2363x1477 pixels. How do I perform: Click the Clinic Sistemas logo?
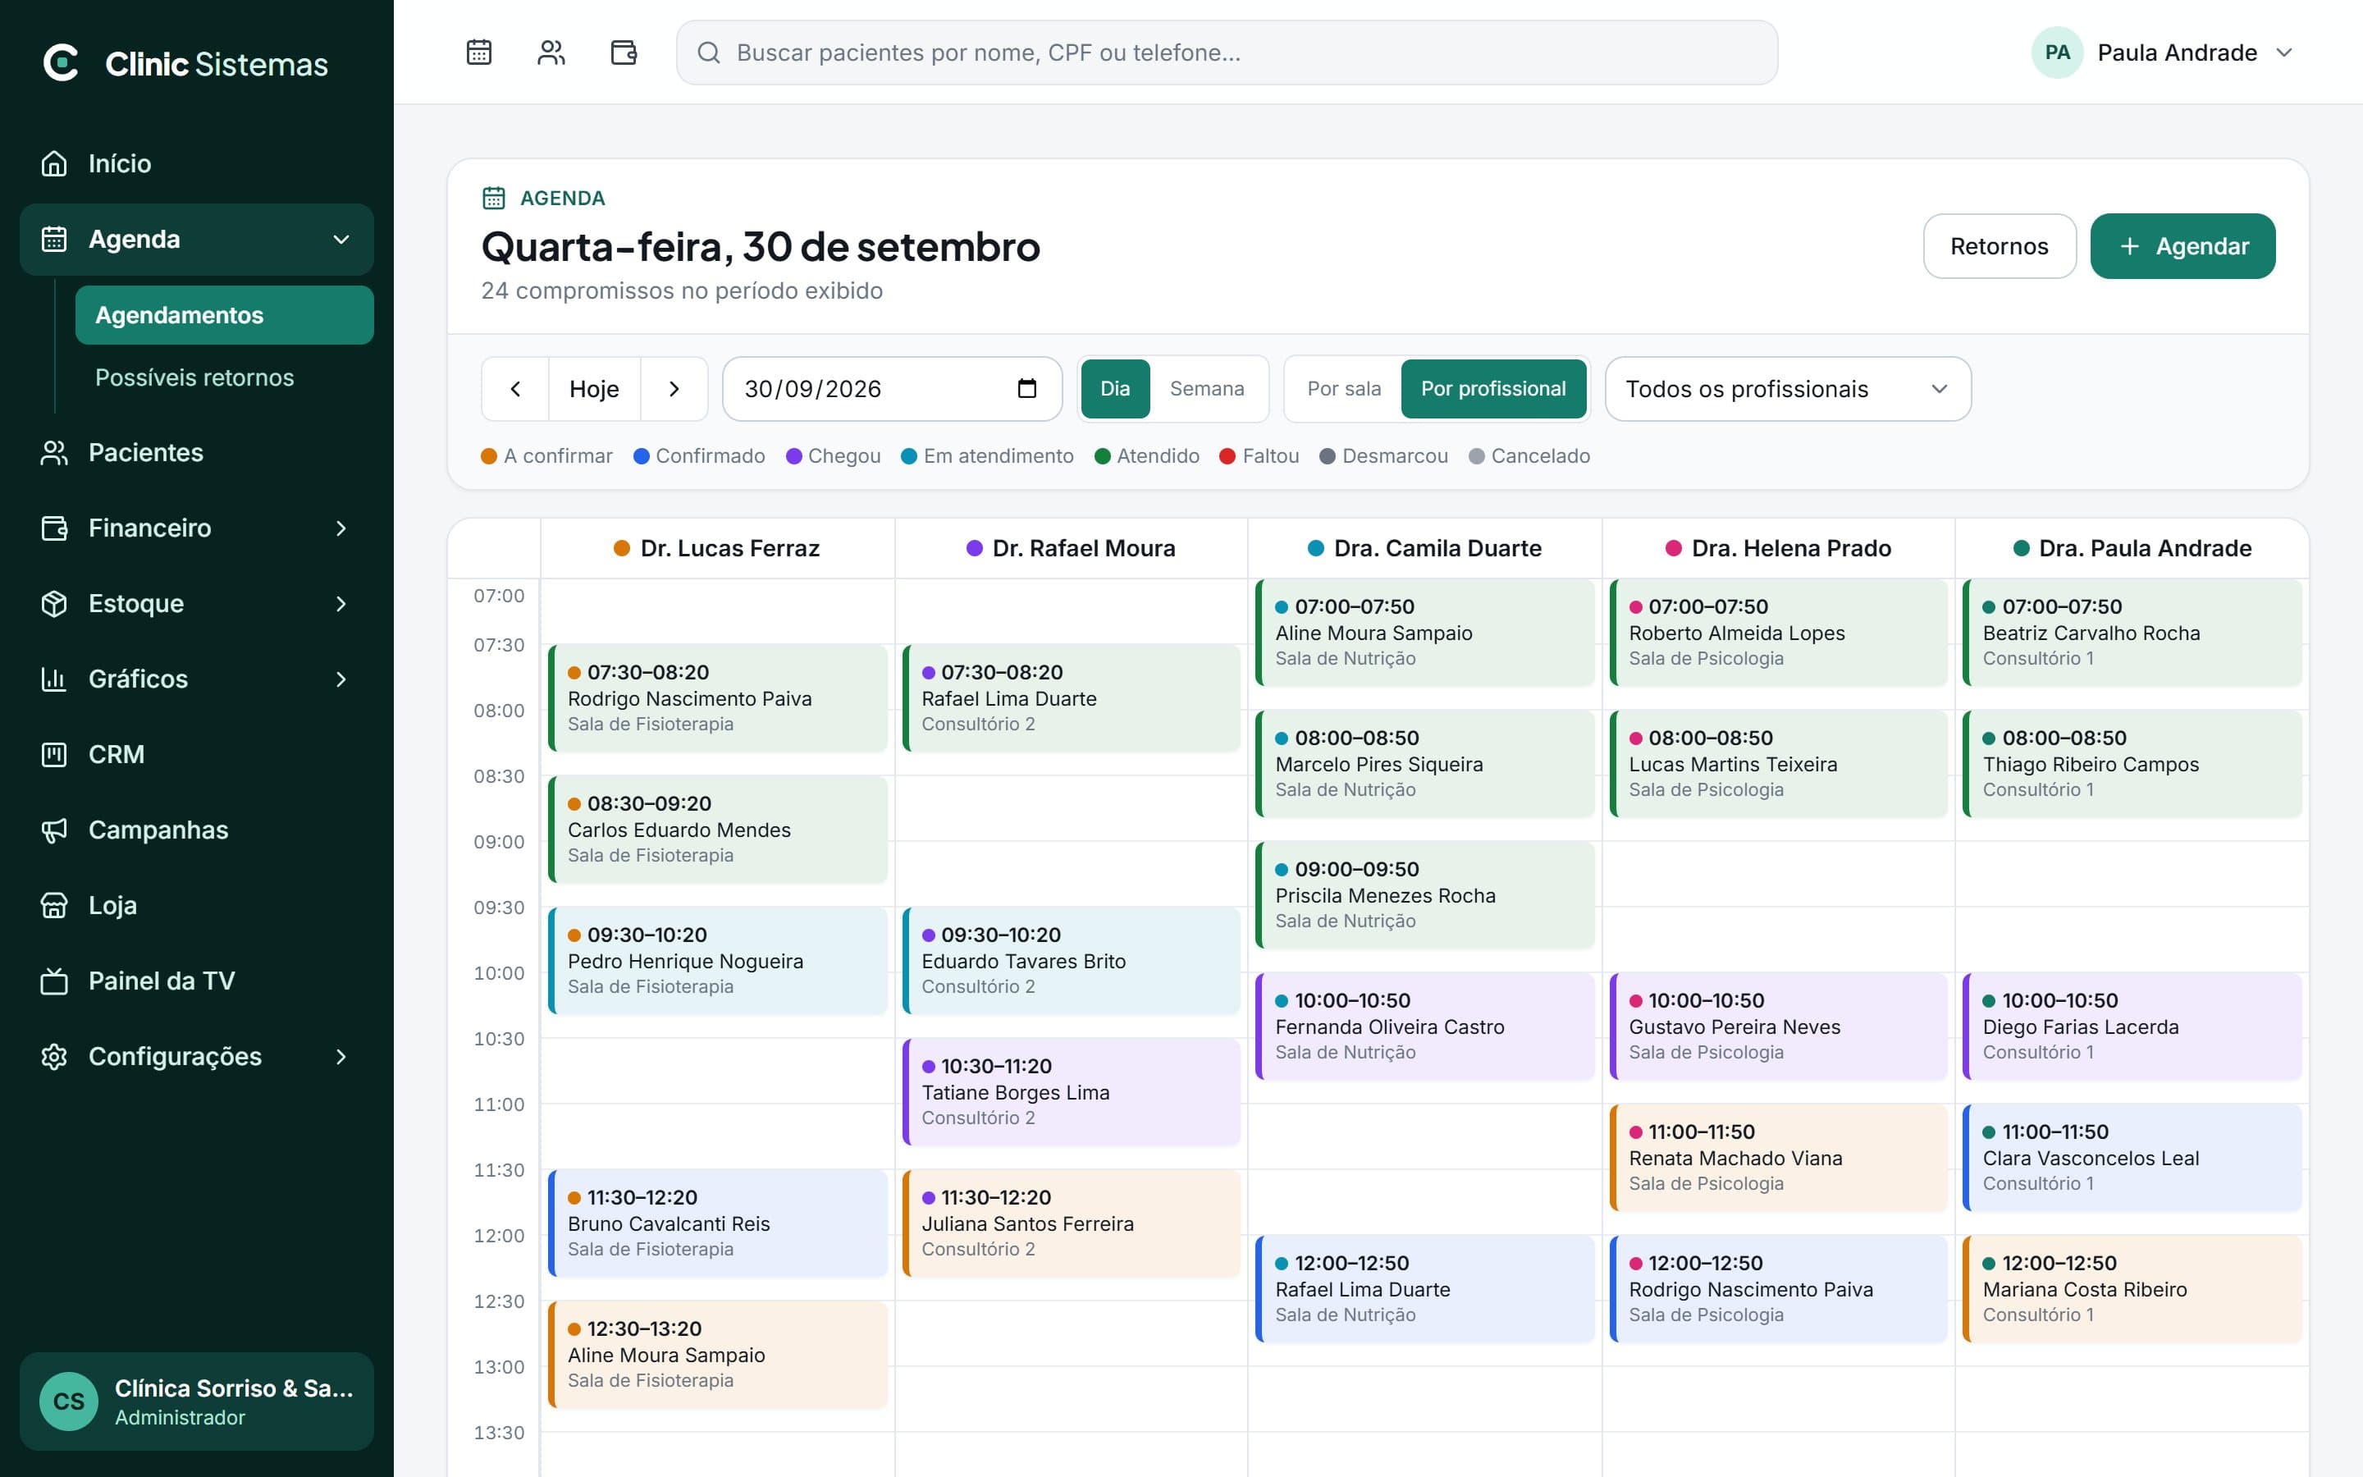pos(185,63)
